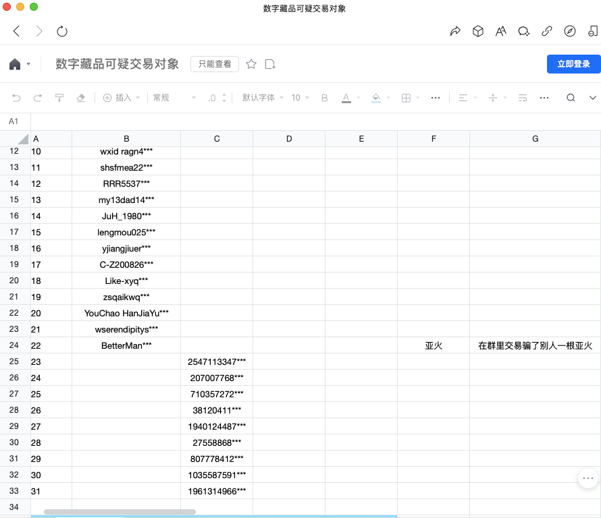
Task: Toggle underline formatting with the A icon
Action: (346, 97)
